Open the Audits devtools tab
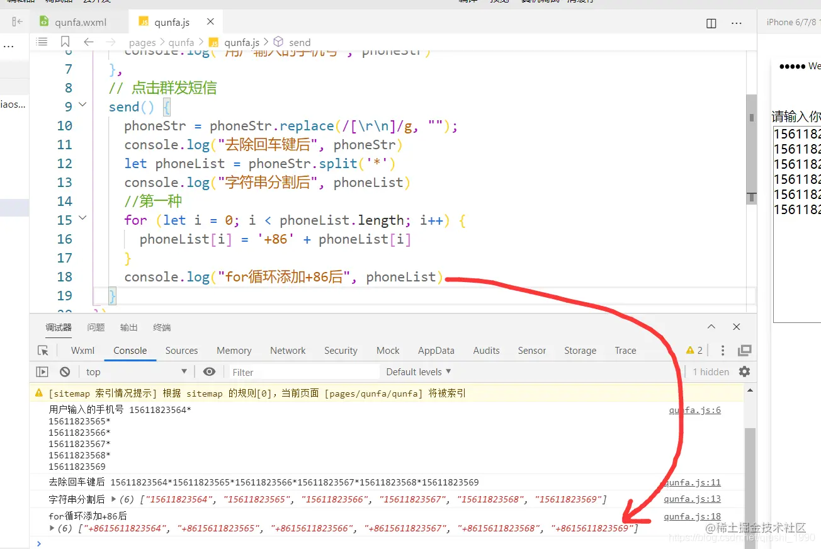Screen dimensions: 821x549 486,351
